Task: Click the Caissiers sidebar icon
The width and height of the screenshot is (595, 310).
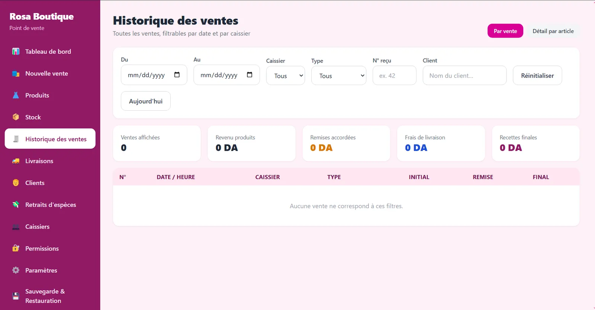Action: click(16, 226)
